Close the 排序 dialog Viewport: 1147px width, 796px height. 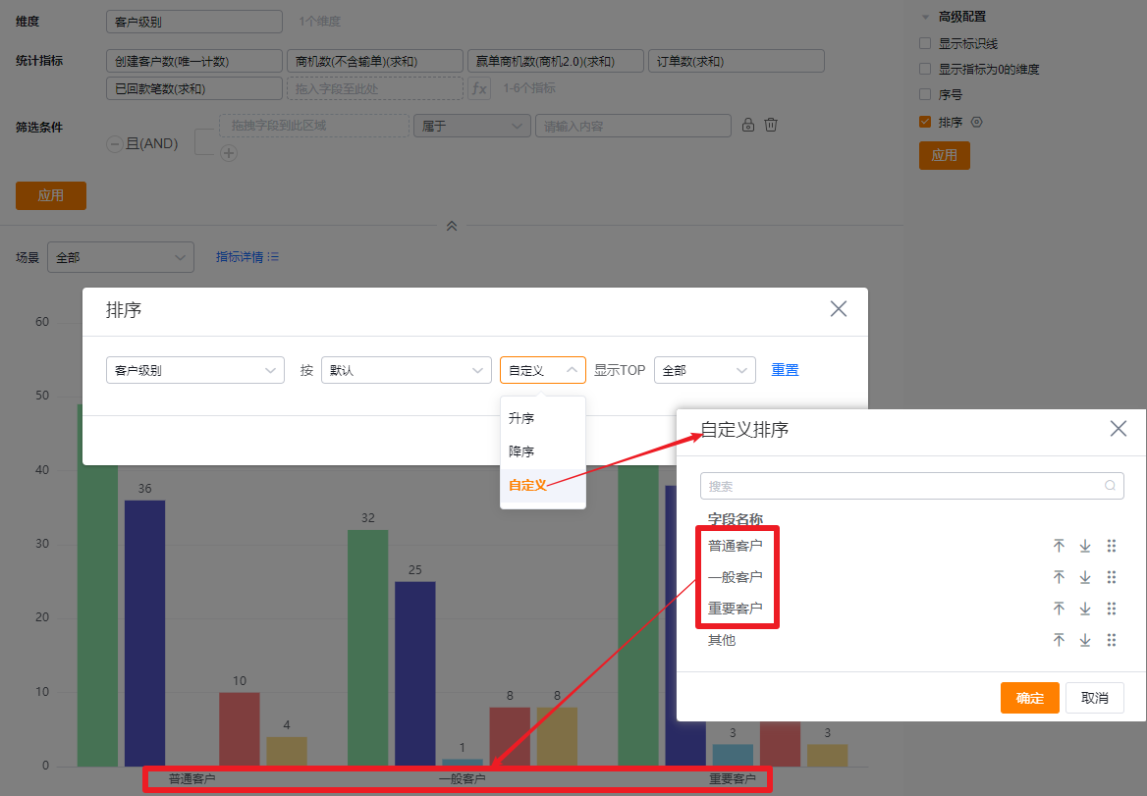pos(839,308)
